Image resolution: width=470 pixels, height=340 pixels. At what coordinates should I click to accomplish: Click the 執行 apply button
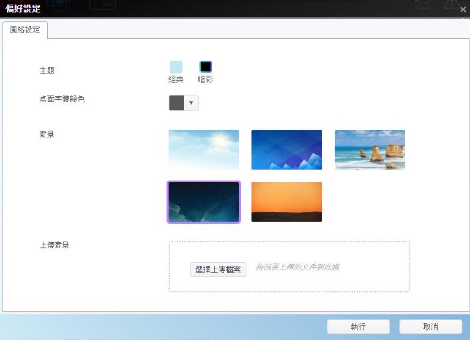click(358, 327)
